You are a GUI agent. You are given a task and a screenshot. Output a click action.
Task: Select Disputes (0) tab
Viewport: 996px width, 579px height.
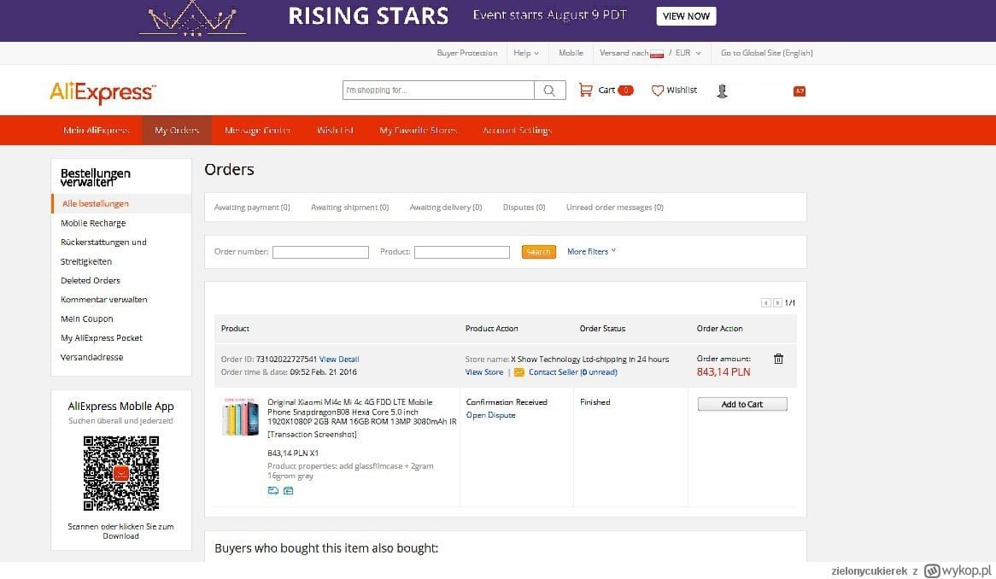click(524, 207)
